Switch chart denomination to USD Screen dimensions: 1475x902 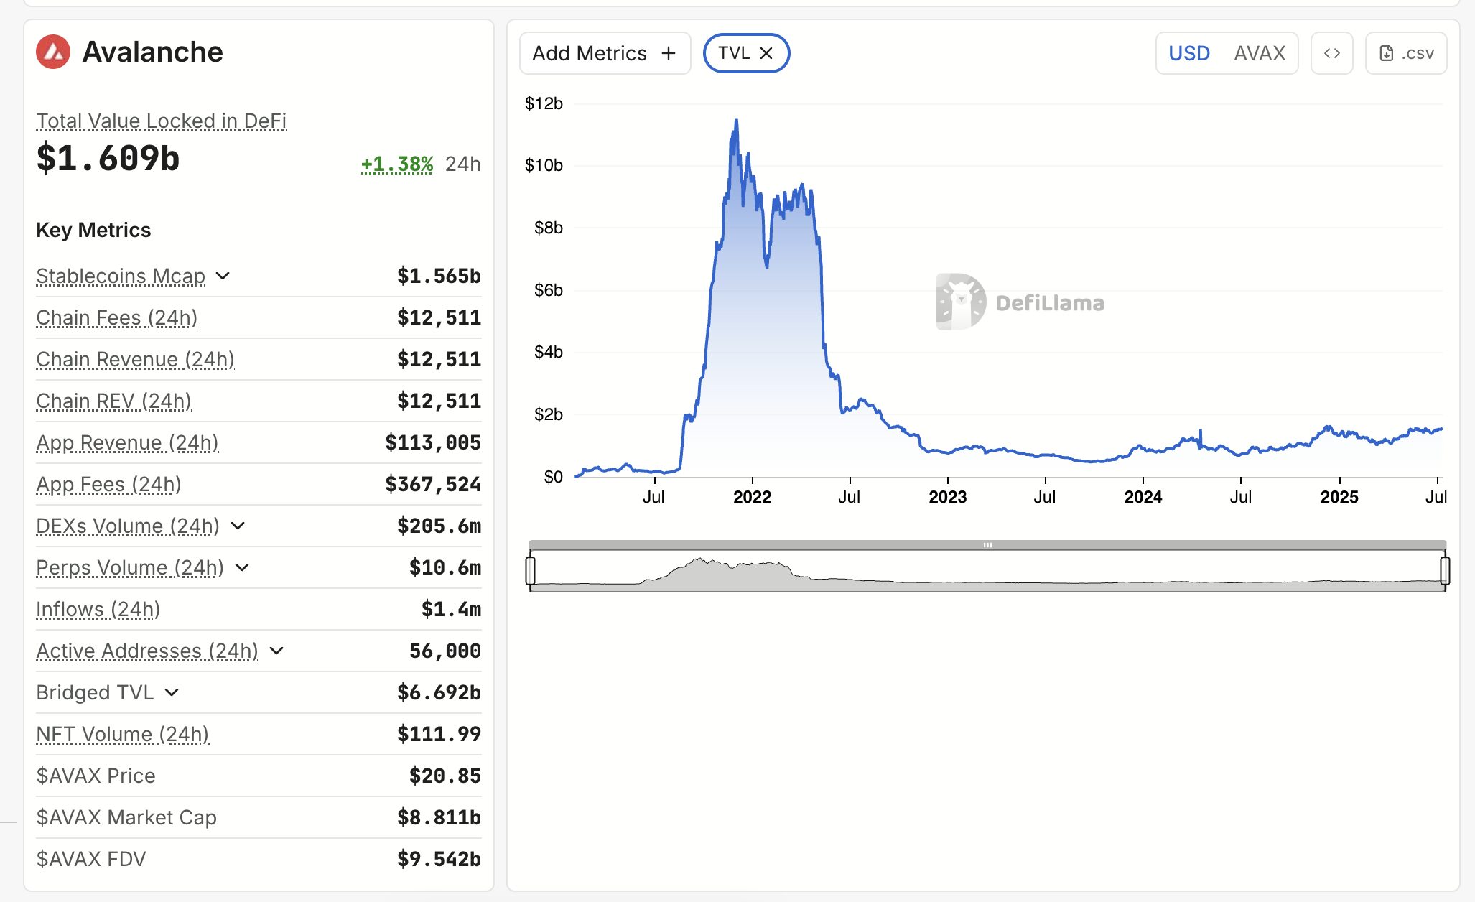(x=1188, y=53)
